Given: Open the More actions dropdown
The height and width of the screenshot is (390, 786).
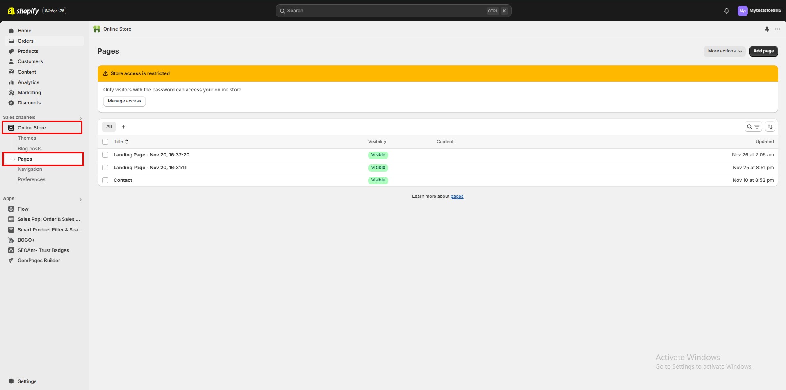Looking at the screenshot, I should pyautogui.click(x=724, y=51).
